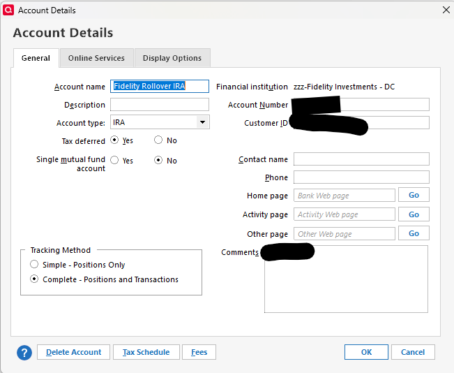This screenshot has height=373, width=454.
Task: Click the Cancel button
Action: click(x=413, y=352)
